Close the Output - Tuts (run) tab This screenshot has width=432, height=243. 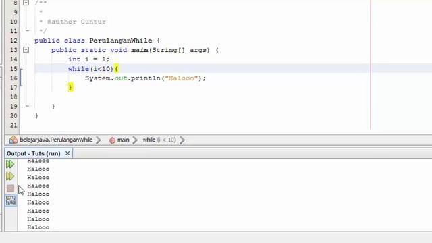point(67,153)
